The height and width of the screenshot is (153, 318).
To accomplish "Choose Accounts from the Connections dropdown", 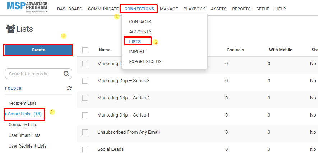I will [140, 32].
